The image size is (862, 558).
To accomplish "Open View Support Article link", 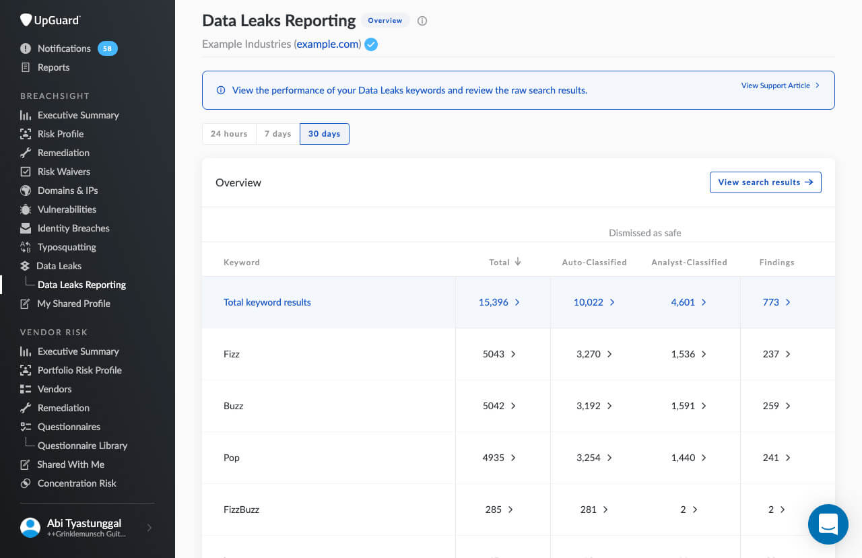I will [x=781, y=85].
